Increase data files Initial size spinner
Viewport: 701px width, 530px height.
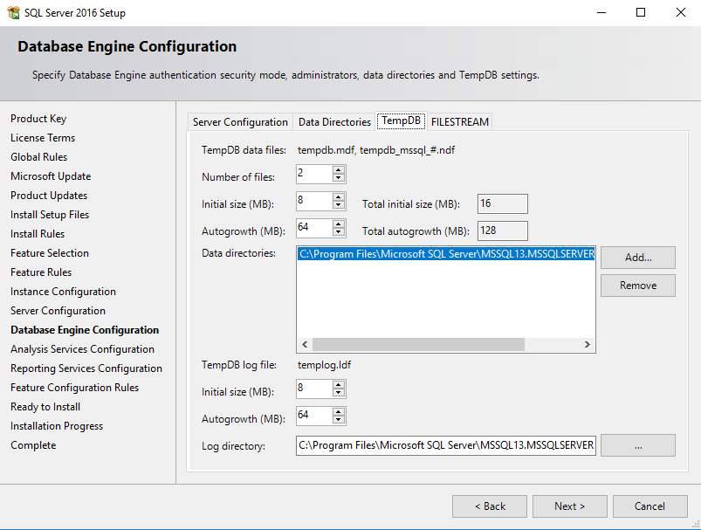click(x=339, y=196)
